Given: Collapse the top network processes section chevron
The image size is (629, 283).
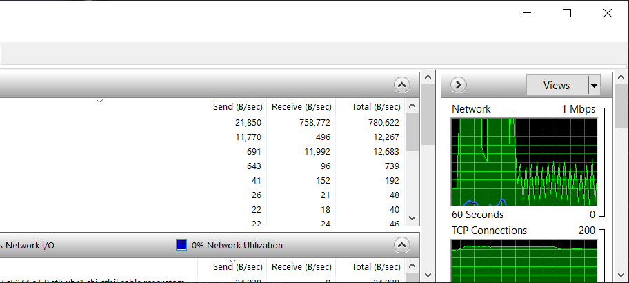Looking at the screenshot, I should (402, 85).
